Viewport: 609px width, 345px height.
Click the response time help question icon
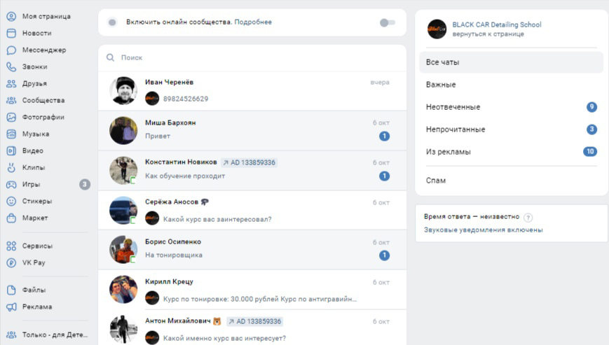click(528, 218)
